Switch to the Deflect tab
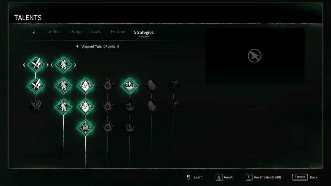 (x=54, y=31)
